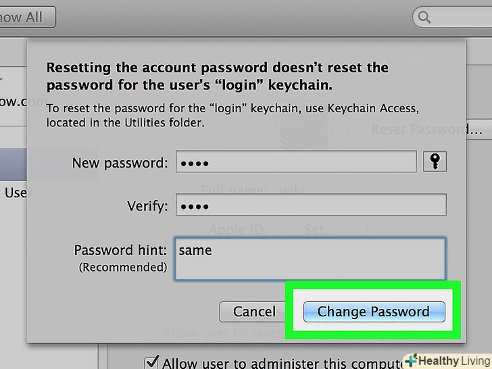Click the Apple ID Set button
The image size is (492, 369).
[321, 230]
